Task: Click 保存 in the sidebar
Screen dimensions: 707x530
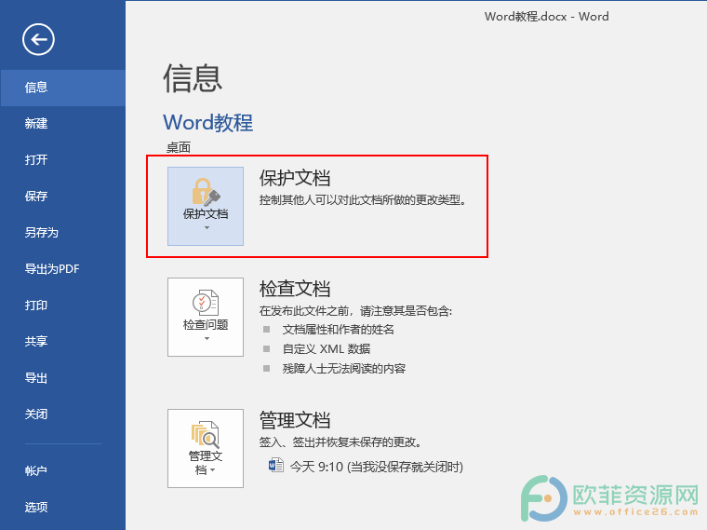Action: [62, 196]
